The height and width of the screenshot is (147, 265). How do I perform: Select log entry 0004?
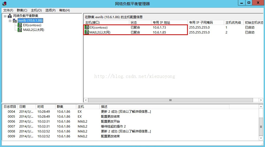[130, 111]
